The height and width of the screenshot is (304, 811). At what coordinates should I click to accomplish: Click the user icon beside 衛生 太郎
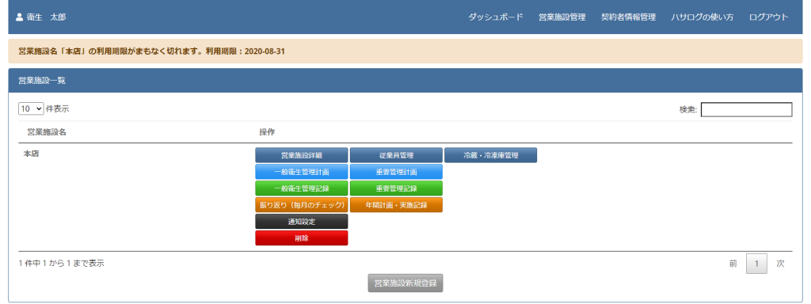(x=20, y=17)
